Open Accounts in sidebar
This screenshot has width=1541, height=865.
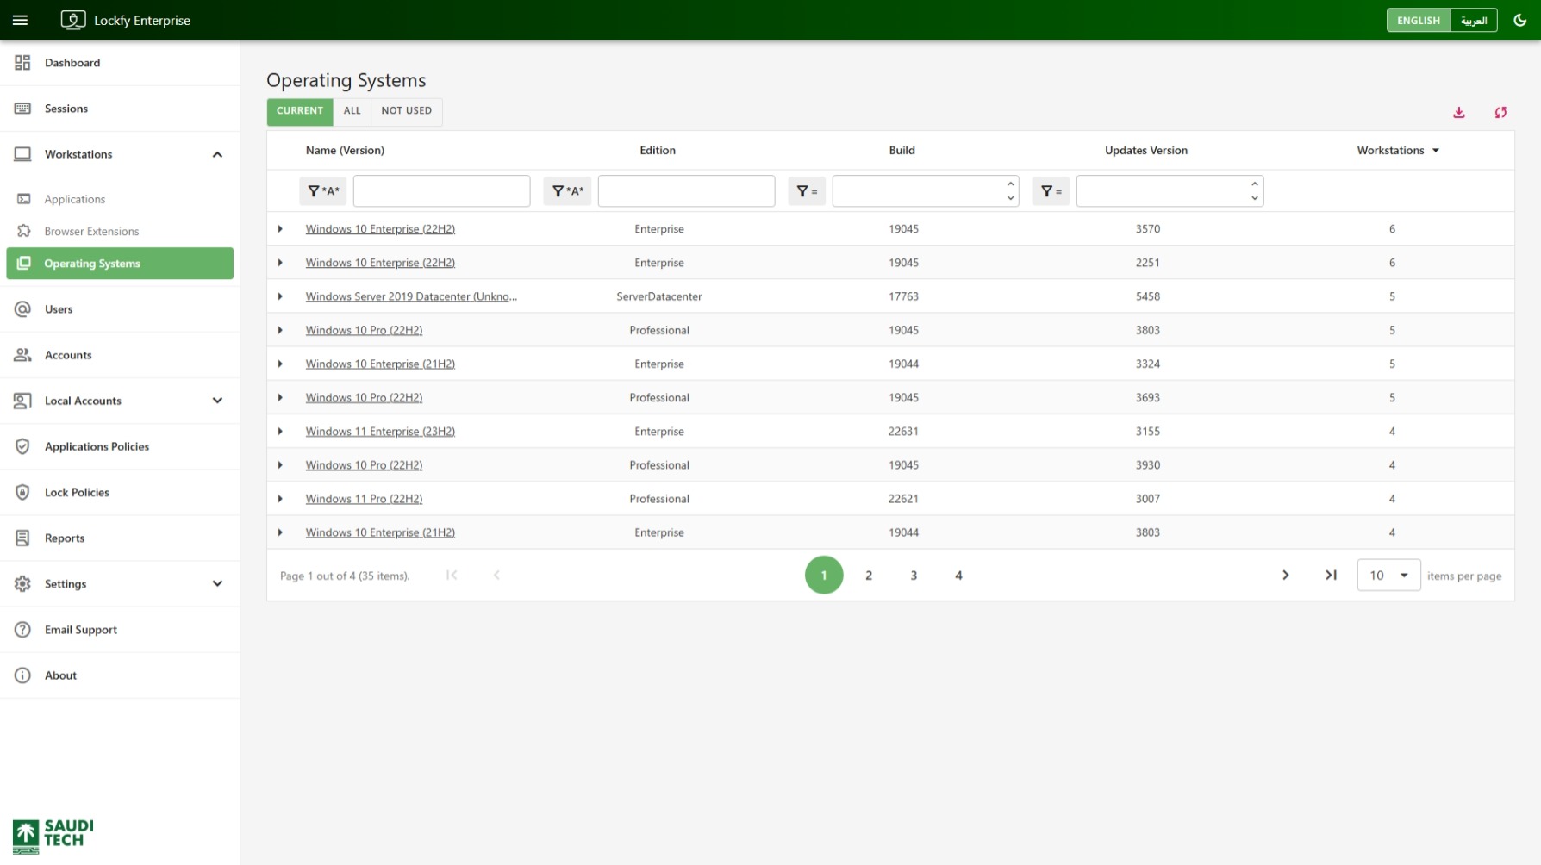[120, 355]
